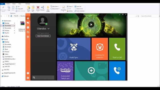This screenshot has height=90, width=160.
Task: Click the Start a Call tile
Action: point(117,49)
